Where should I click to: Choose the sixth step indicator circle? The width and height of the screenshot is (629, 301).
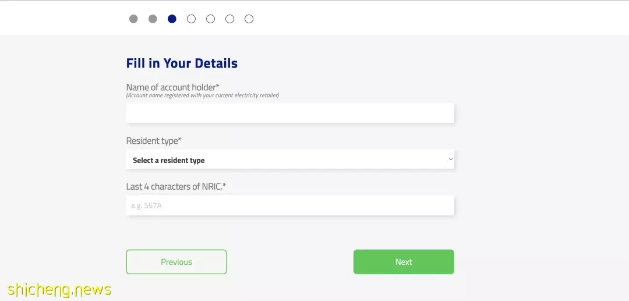[x=230, y=19]
